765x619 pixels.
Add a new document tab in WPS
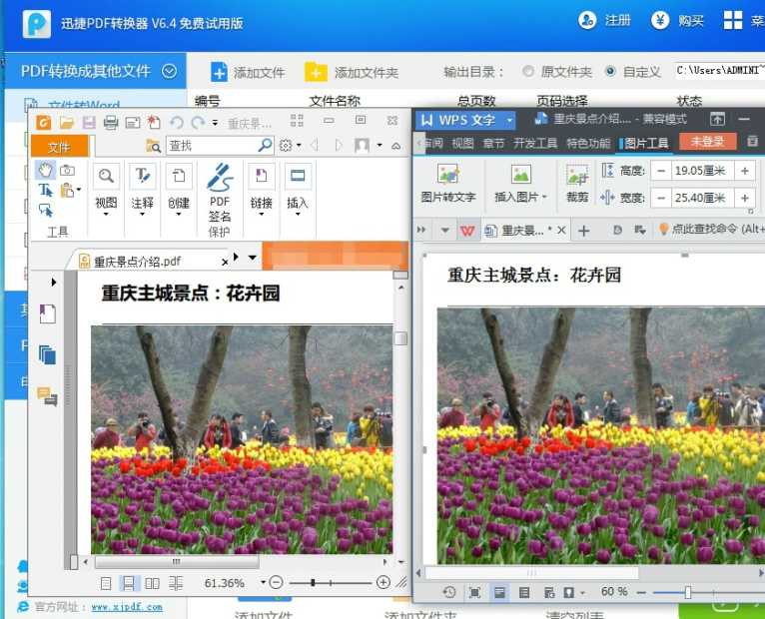tap(583, 231)
